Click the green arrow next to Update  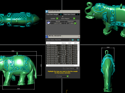57,19
